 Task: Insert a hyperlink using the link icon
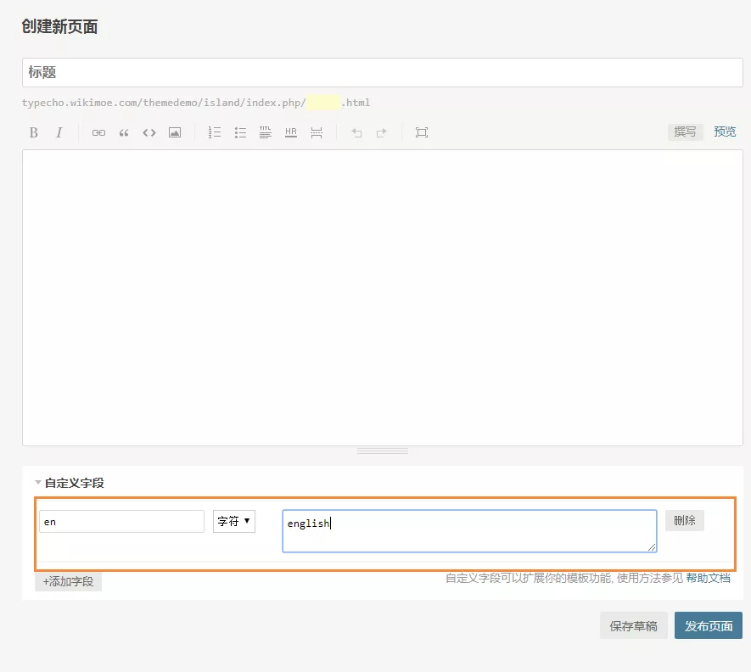(x=98, y=132)
